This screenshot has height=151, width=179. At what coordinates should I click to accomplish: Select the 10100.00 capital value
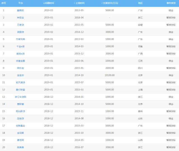point(110,75)
